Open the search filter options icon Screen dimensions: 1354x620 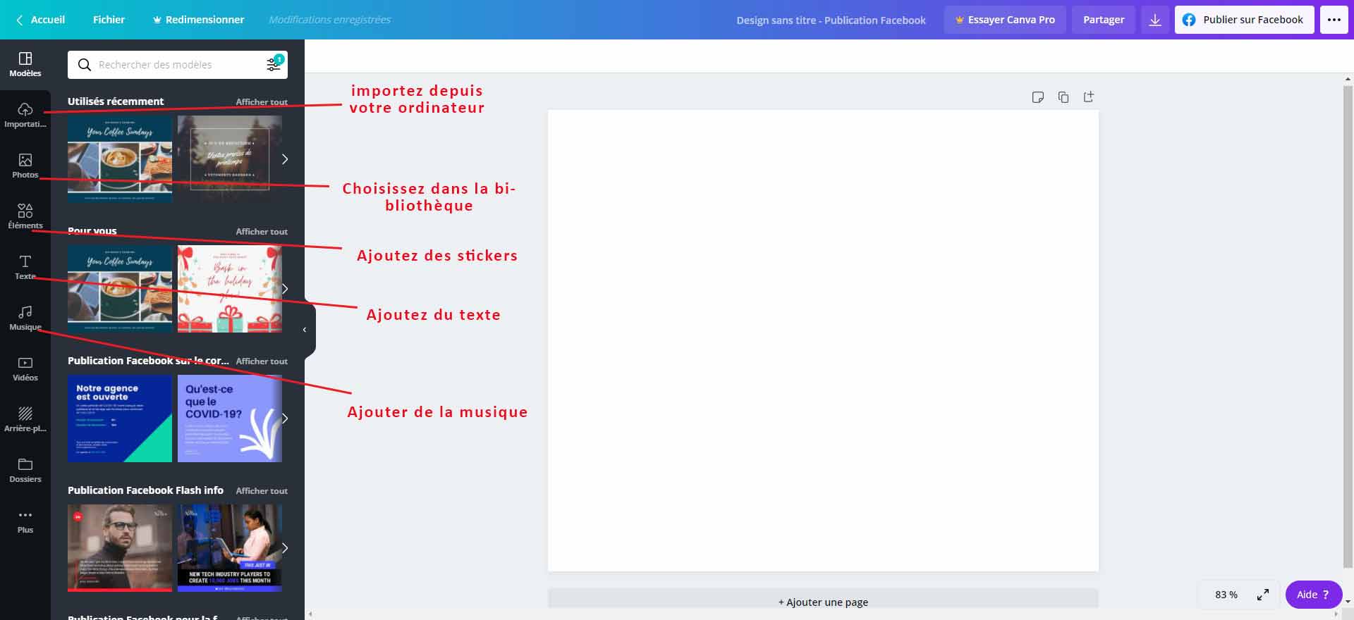(273, 65)
